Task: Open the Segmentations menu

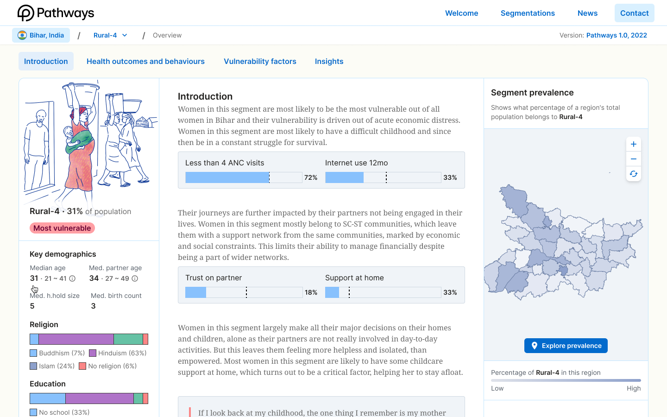Action: click(528, 13)
